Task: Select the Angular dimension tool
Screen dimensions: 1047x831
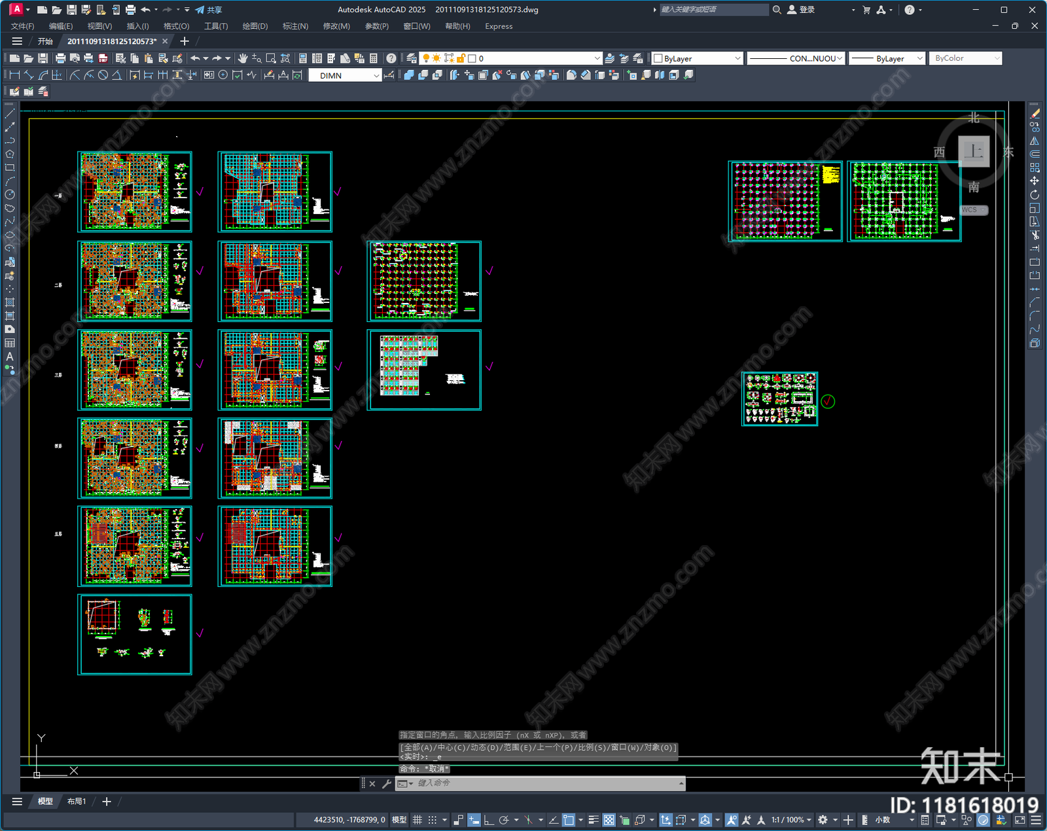Action: 116,75
